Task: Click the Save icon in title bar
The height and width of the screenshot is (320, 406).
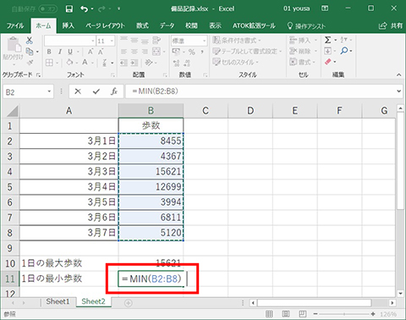Action: pyautogui.click(x=69, y=9)
